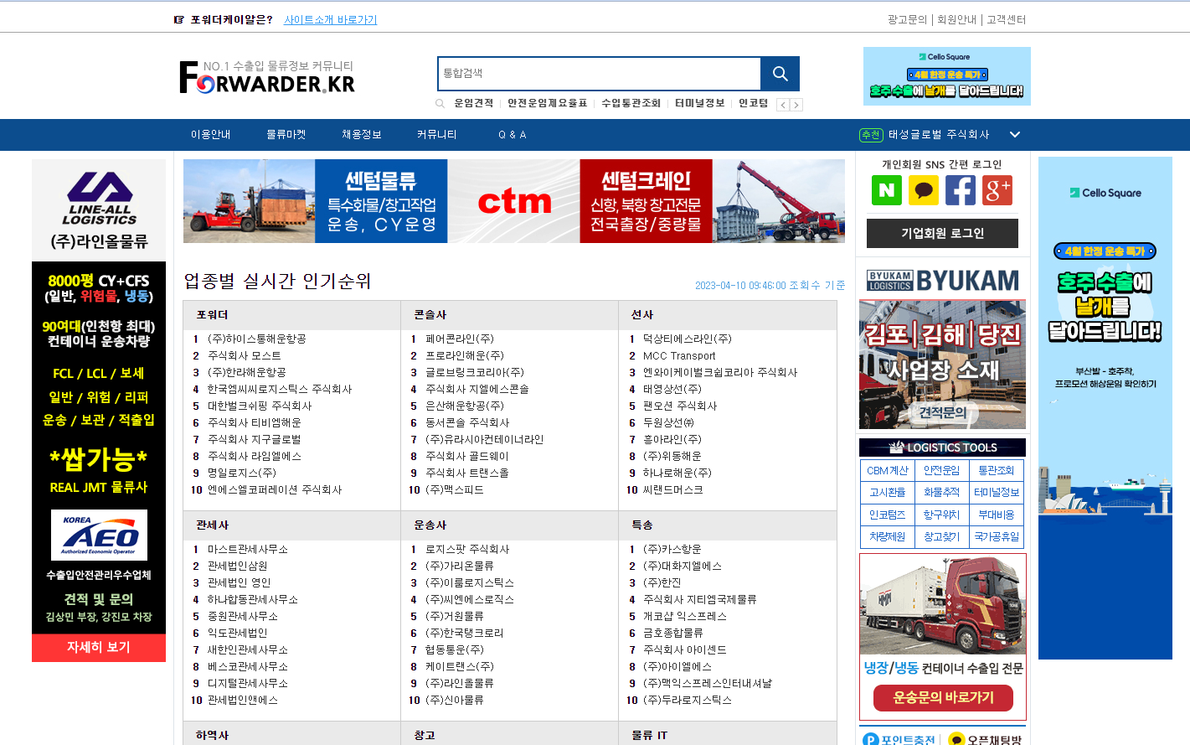This screenshot has width=1190, height=745.
Task: Open 통관조회 logistics tool
Action: (x=997, y=471)
